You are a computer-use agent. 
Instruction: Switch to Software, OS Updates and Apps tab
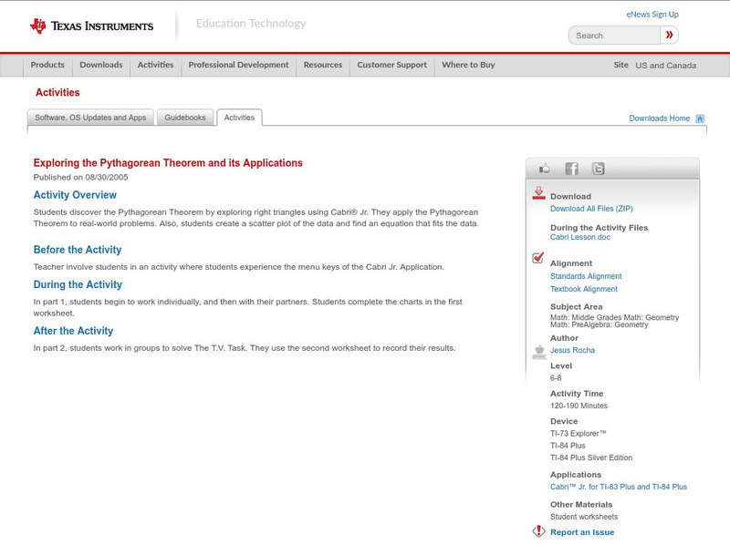click(x=90, y=118)
